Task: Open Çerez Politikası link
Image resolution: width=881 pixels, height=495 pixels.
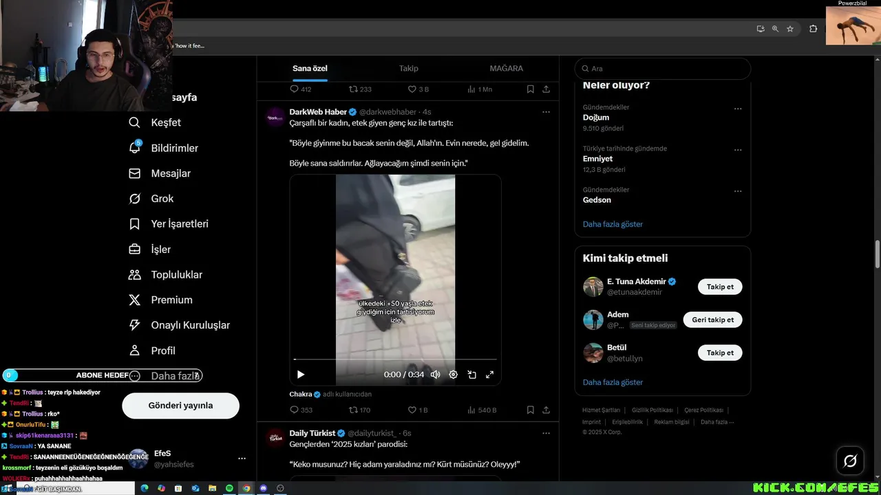Action: point(703,410)
